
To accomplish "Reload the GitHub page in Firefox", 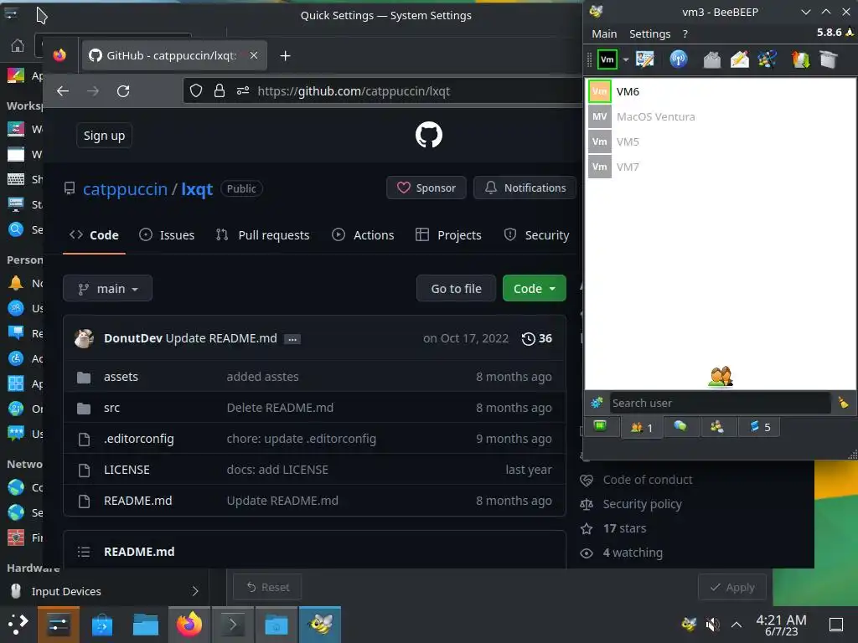I will tap(123, 90).
